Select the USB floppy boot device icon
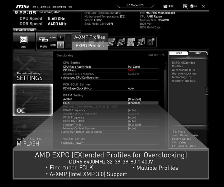The width and height of the screenshot is (224, 187). [x=141, y=42]
